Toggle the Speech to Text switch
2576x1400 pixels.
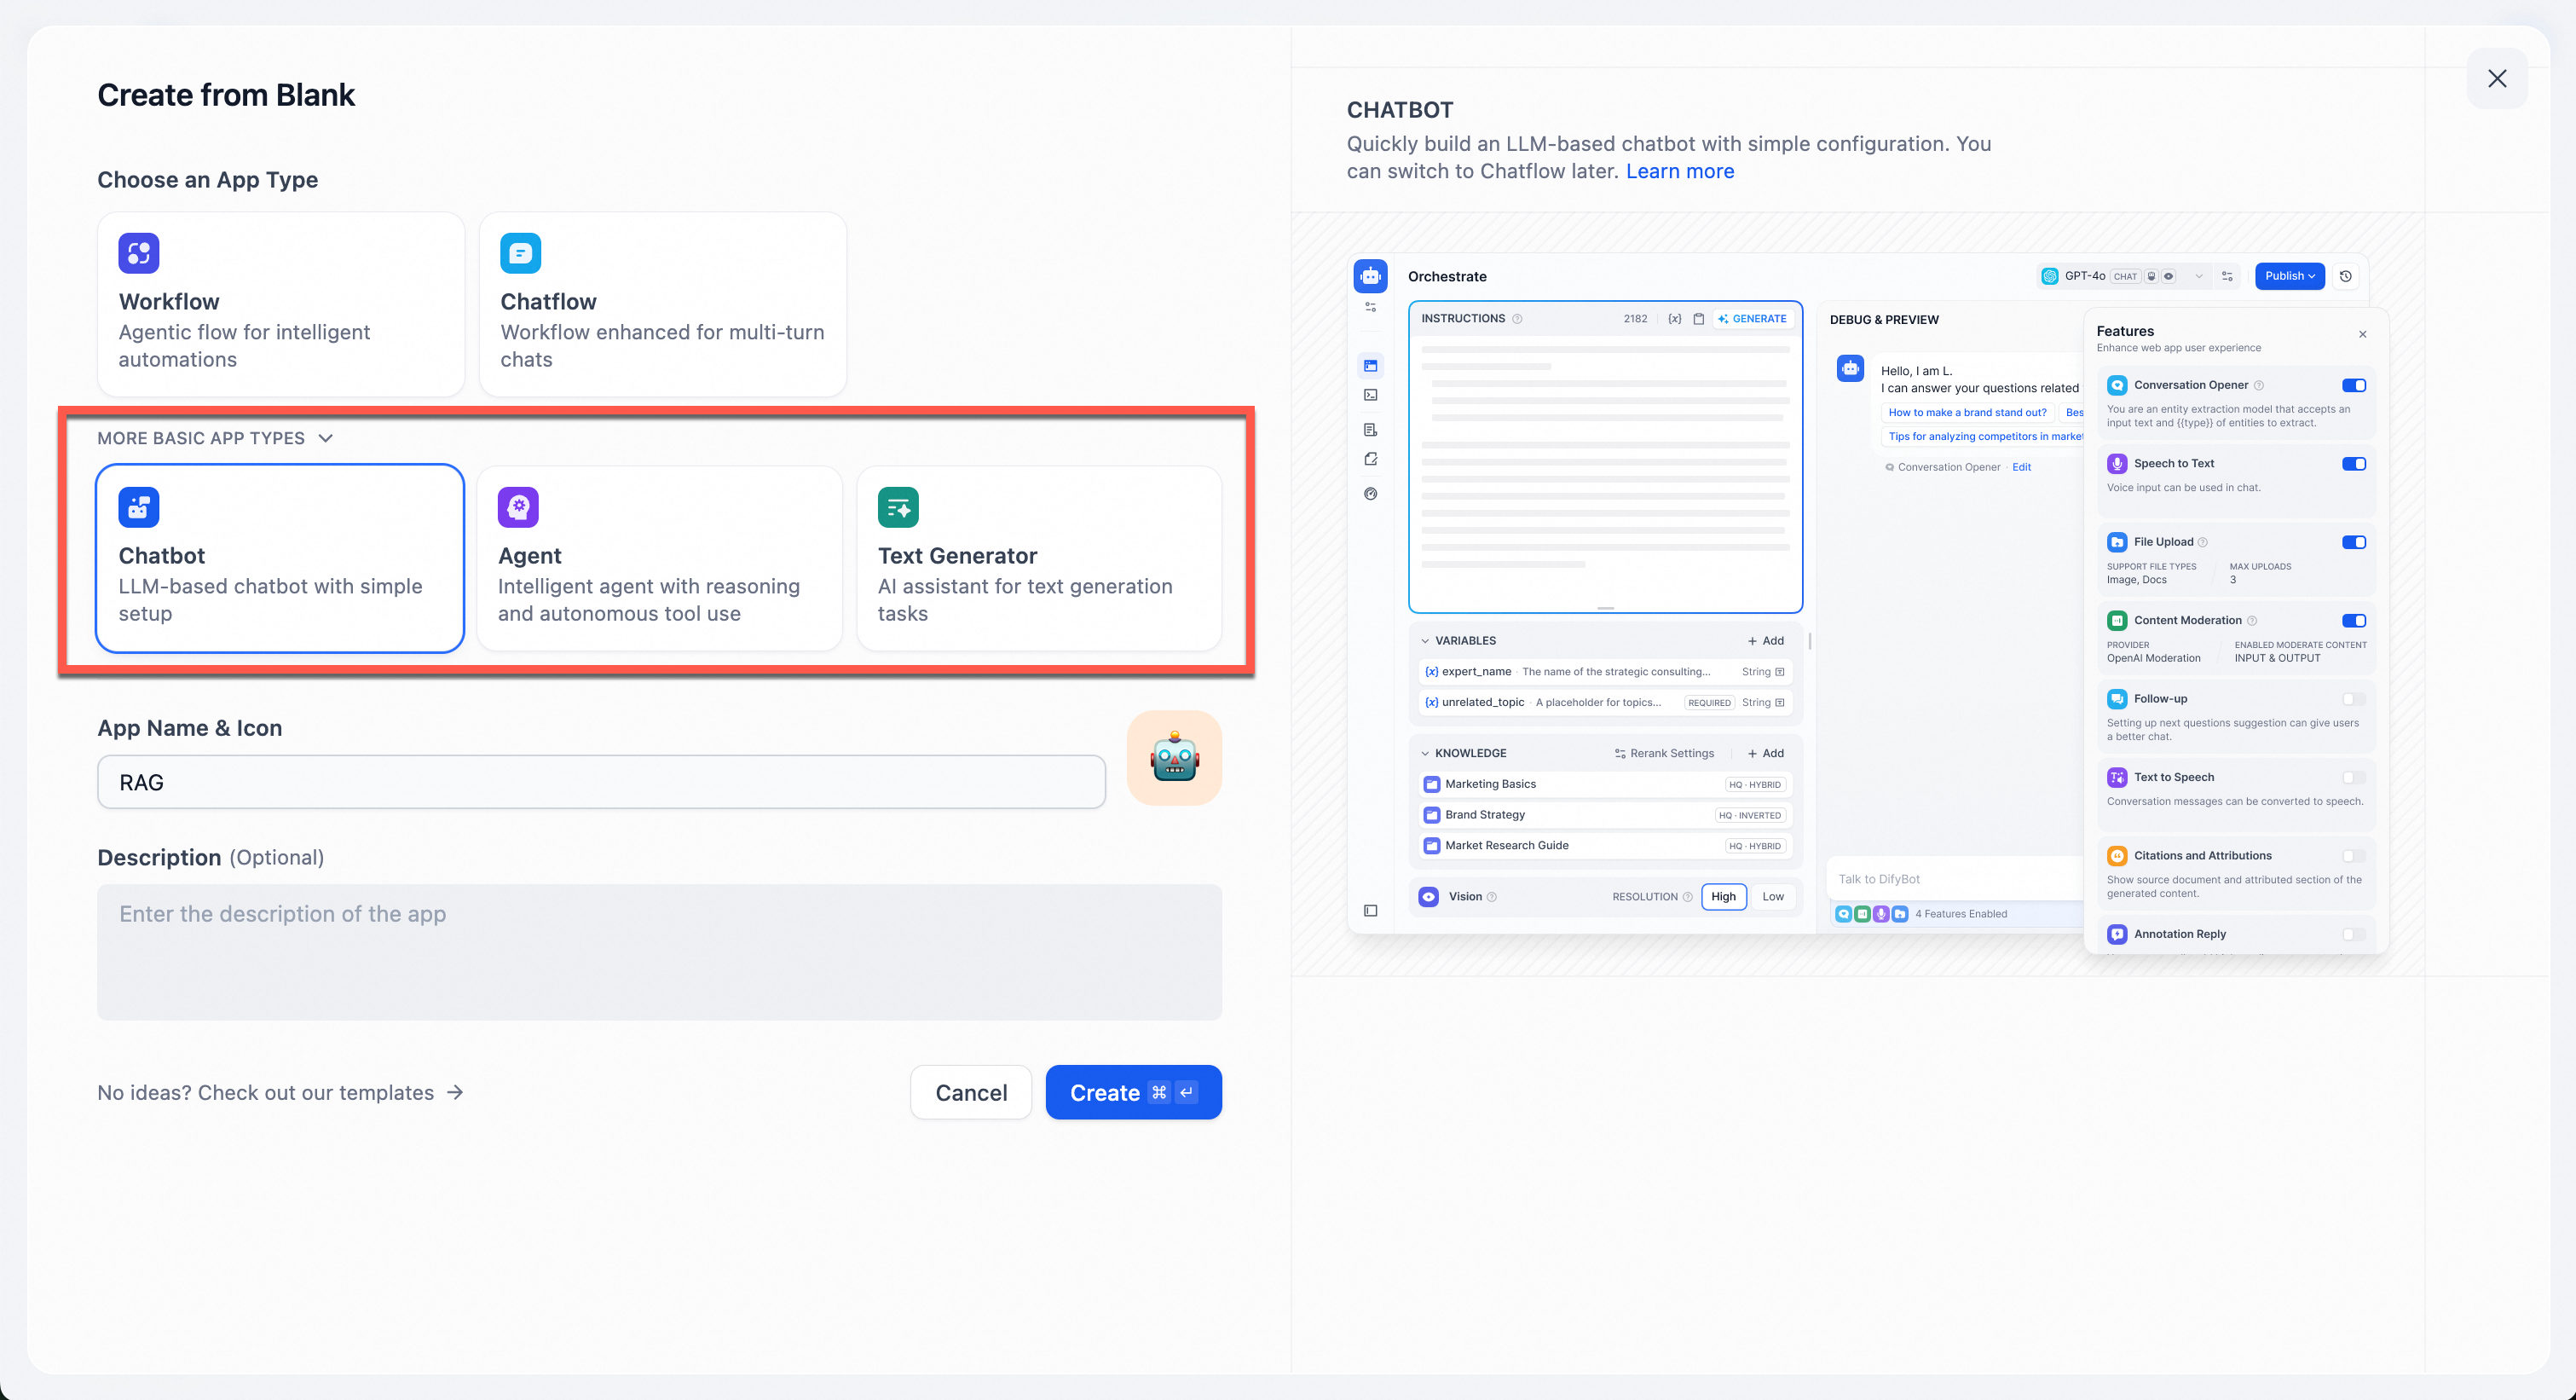(x=2353, y=464)
